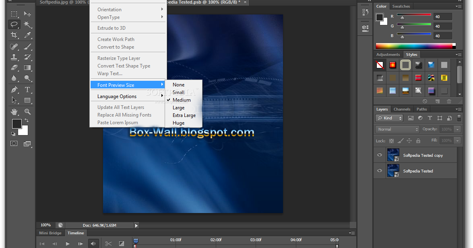Open the Timeline panel flyout menu

(352, 233)
